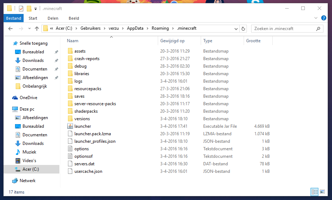This screenshot has width=332, height=200.
Task: Select Deze pc in navigation pane
Action: coord(27,109)
